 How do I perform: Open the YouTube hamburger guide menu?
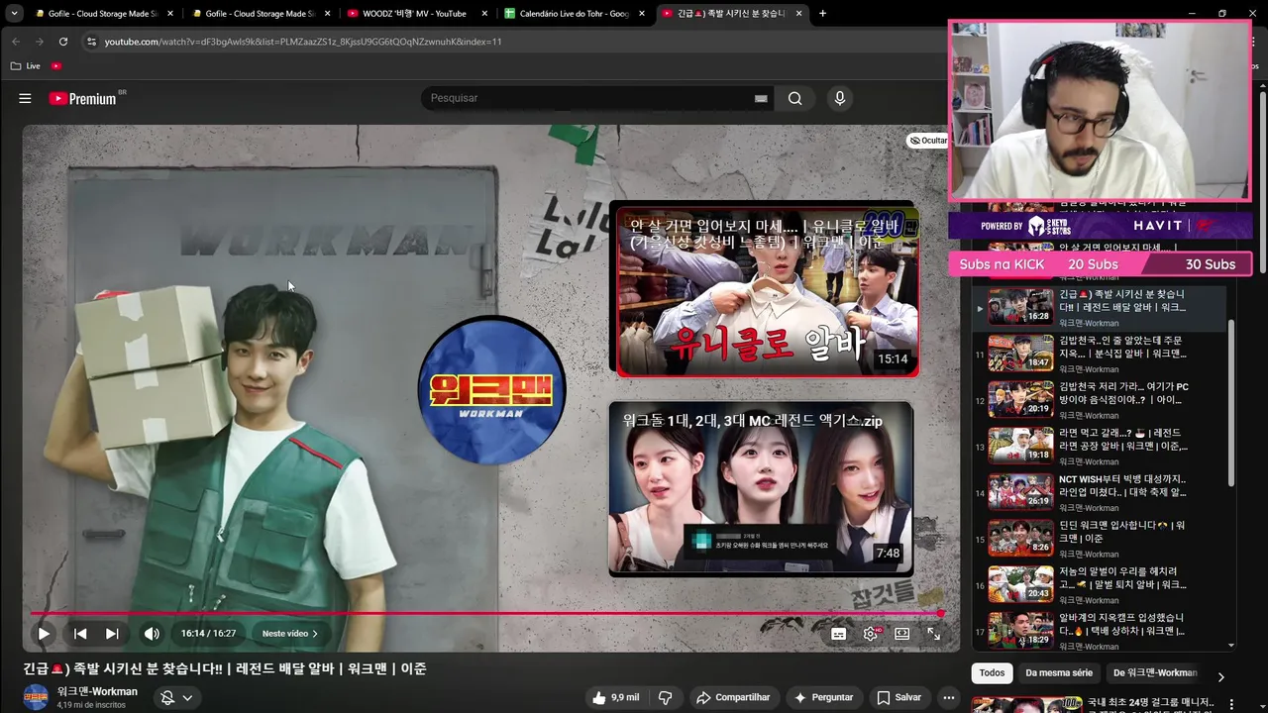[25, 98]
